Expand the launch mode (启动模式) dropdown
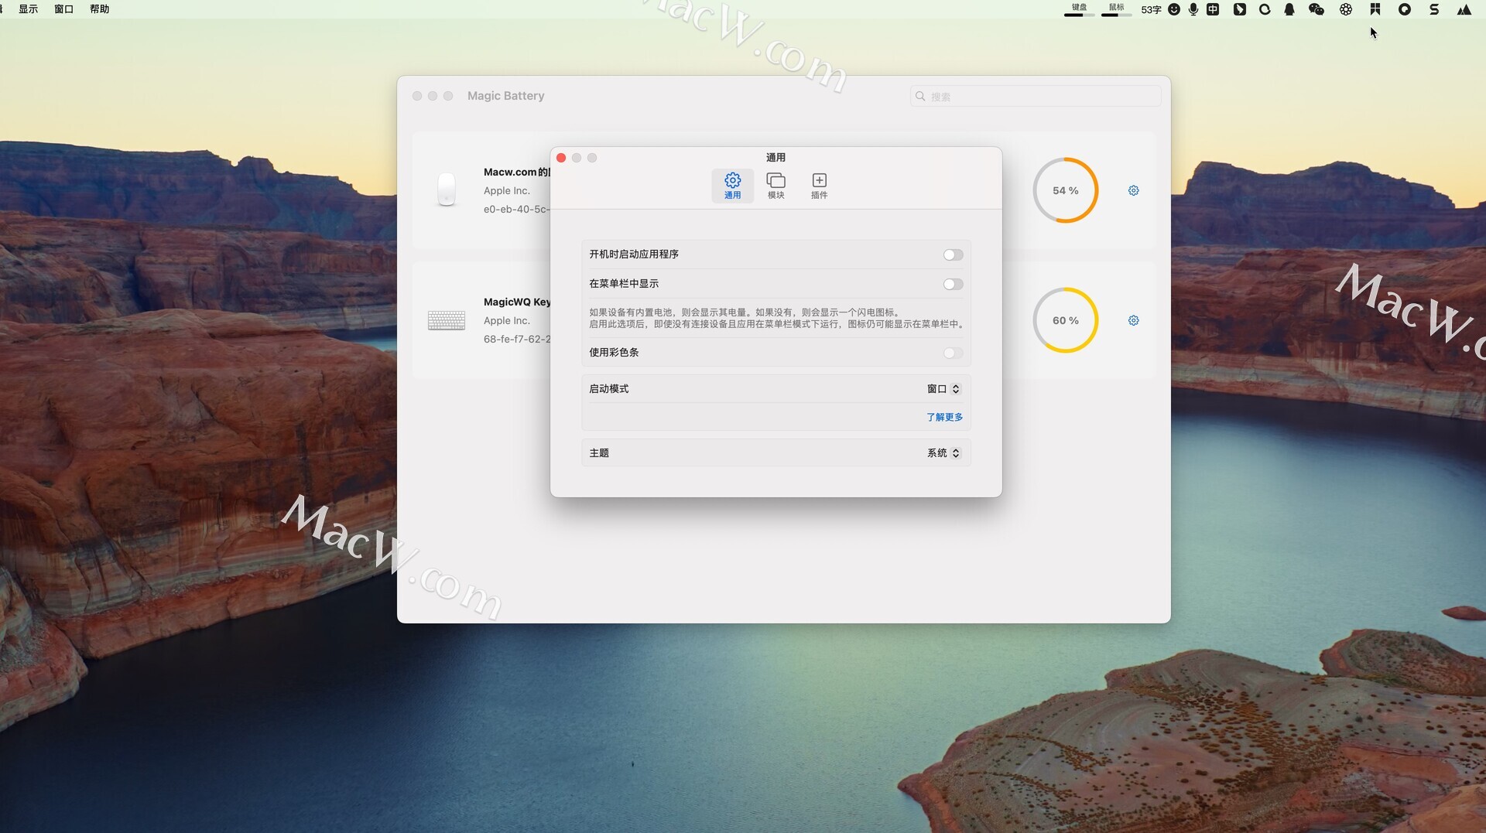The width and height of the screenshot is (1486, 833). click(x=943, y=389)
